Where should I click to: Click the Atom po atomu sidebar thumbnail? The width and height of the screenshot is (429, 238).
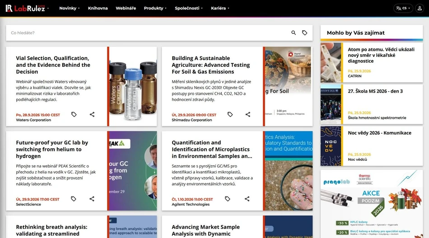tap(331, 63)
